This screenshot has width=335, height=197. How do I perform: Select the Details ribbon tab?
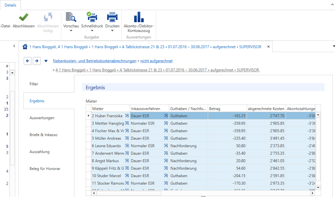[x=10, y=5]
